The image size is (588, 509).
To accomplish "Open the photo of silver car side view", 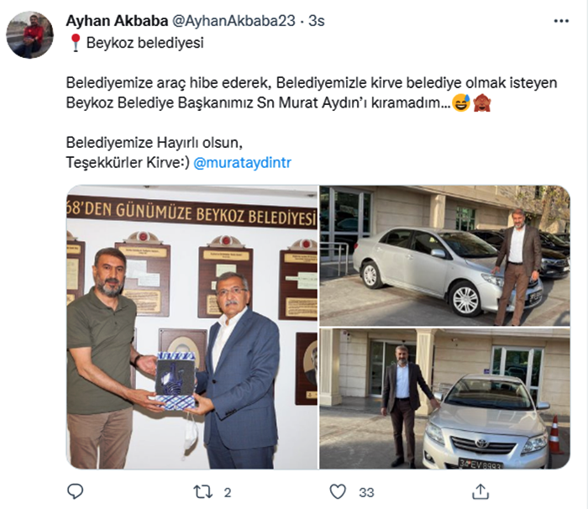I will [444, 255].
